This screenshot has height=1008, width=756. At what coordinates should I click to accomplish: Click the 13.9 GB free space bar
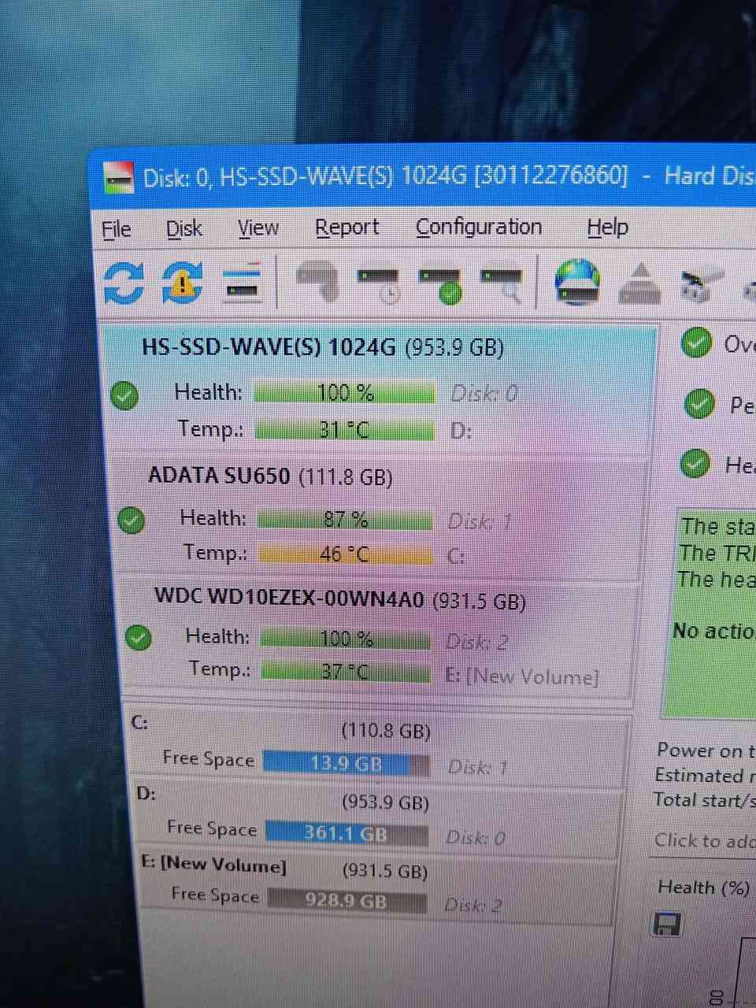click(x=346, y=763)
